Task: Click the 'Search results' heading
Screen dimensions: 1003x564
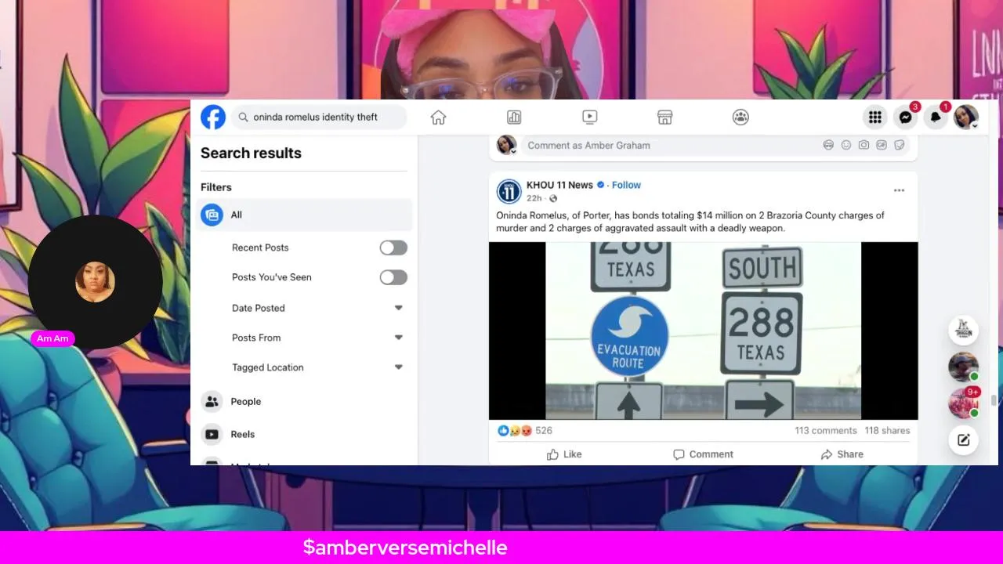Action: [251, 153]
